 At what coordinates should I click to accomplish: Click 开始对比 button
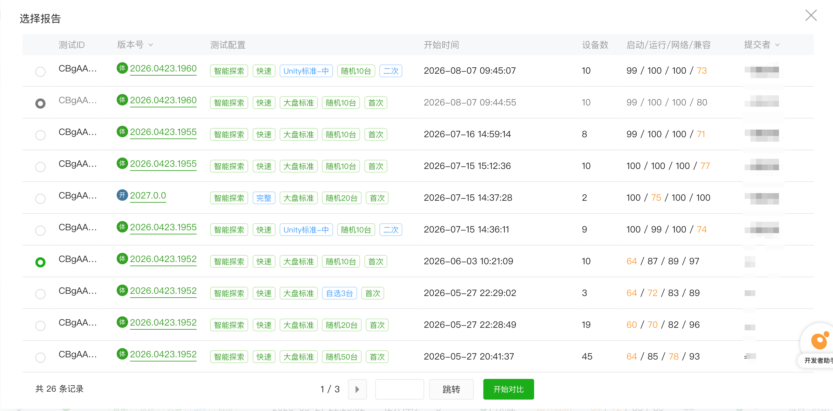point(508,389)
